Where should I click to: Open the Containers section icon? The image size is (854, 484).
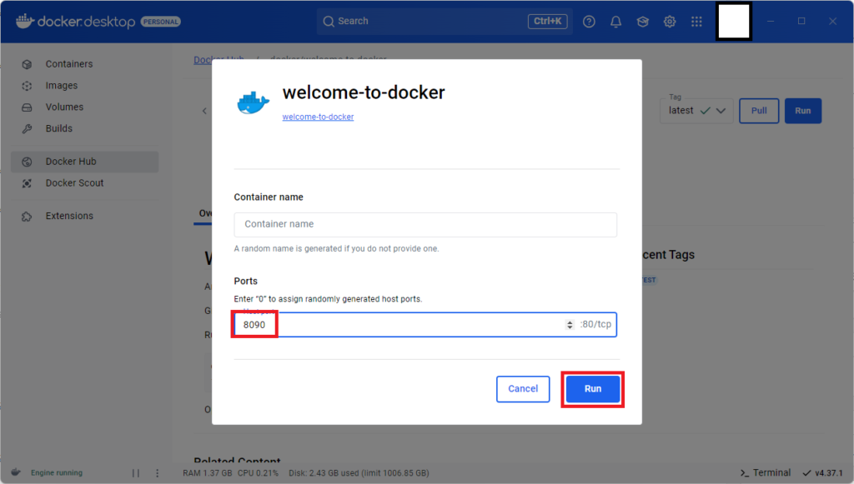[x=27, y=64]
